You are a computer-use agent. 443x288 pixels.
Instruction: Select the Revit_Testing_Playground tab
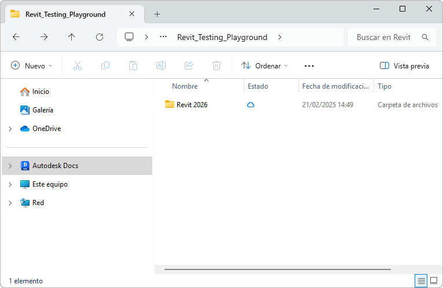click(65, 14)
